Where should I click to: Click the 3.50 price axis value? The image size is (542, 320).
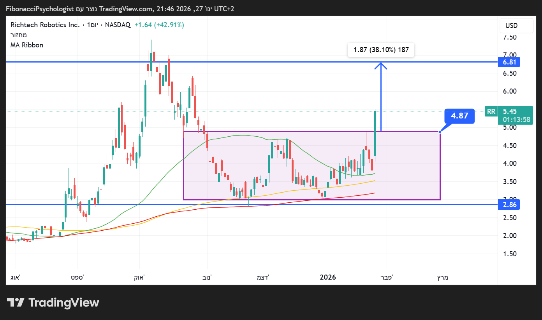pyautogui.click(x=510, y=182)
